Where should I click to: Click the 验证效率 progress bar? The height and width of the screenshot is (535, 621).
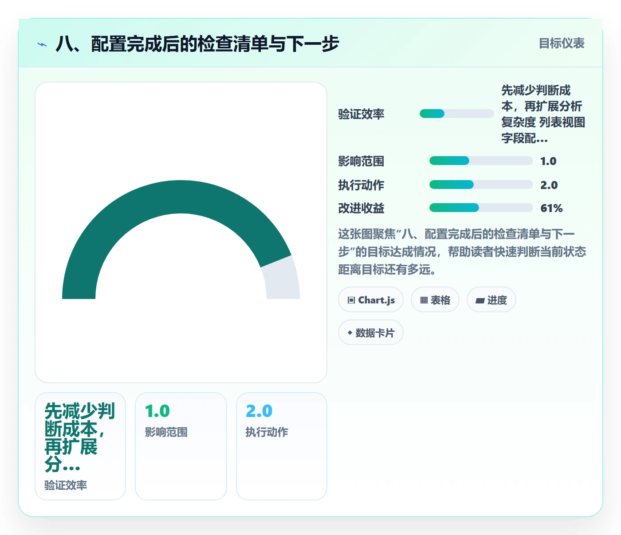click(x=457, y=114)
